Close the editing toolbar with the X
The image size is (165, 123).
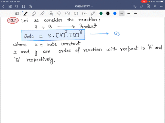tap(155, 6)
